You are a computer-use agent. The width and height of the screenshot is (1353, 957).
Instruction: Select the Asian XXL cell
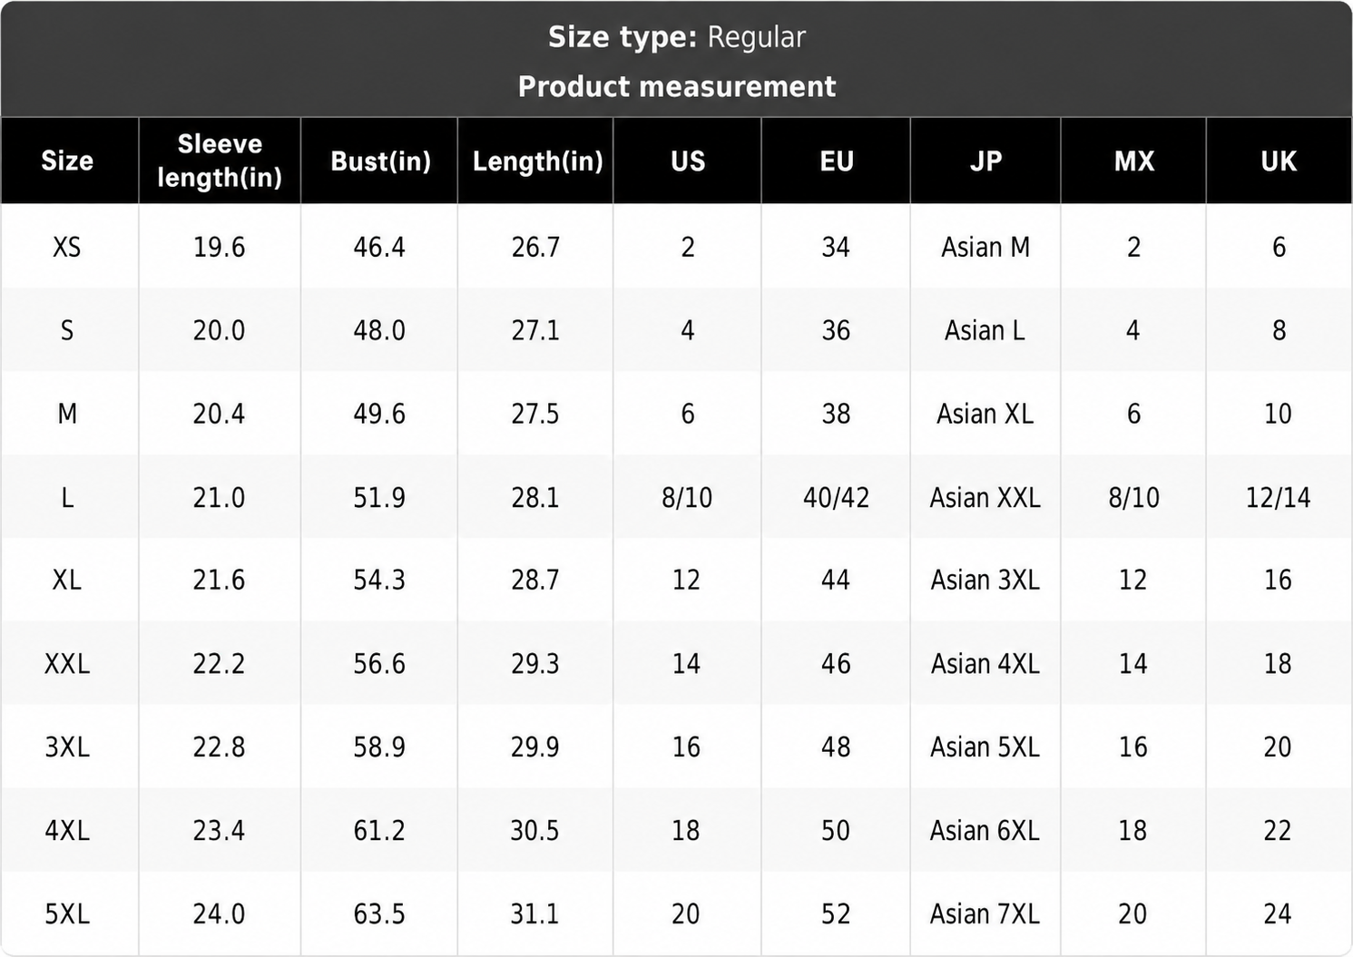985,497
